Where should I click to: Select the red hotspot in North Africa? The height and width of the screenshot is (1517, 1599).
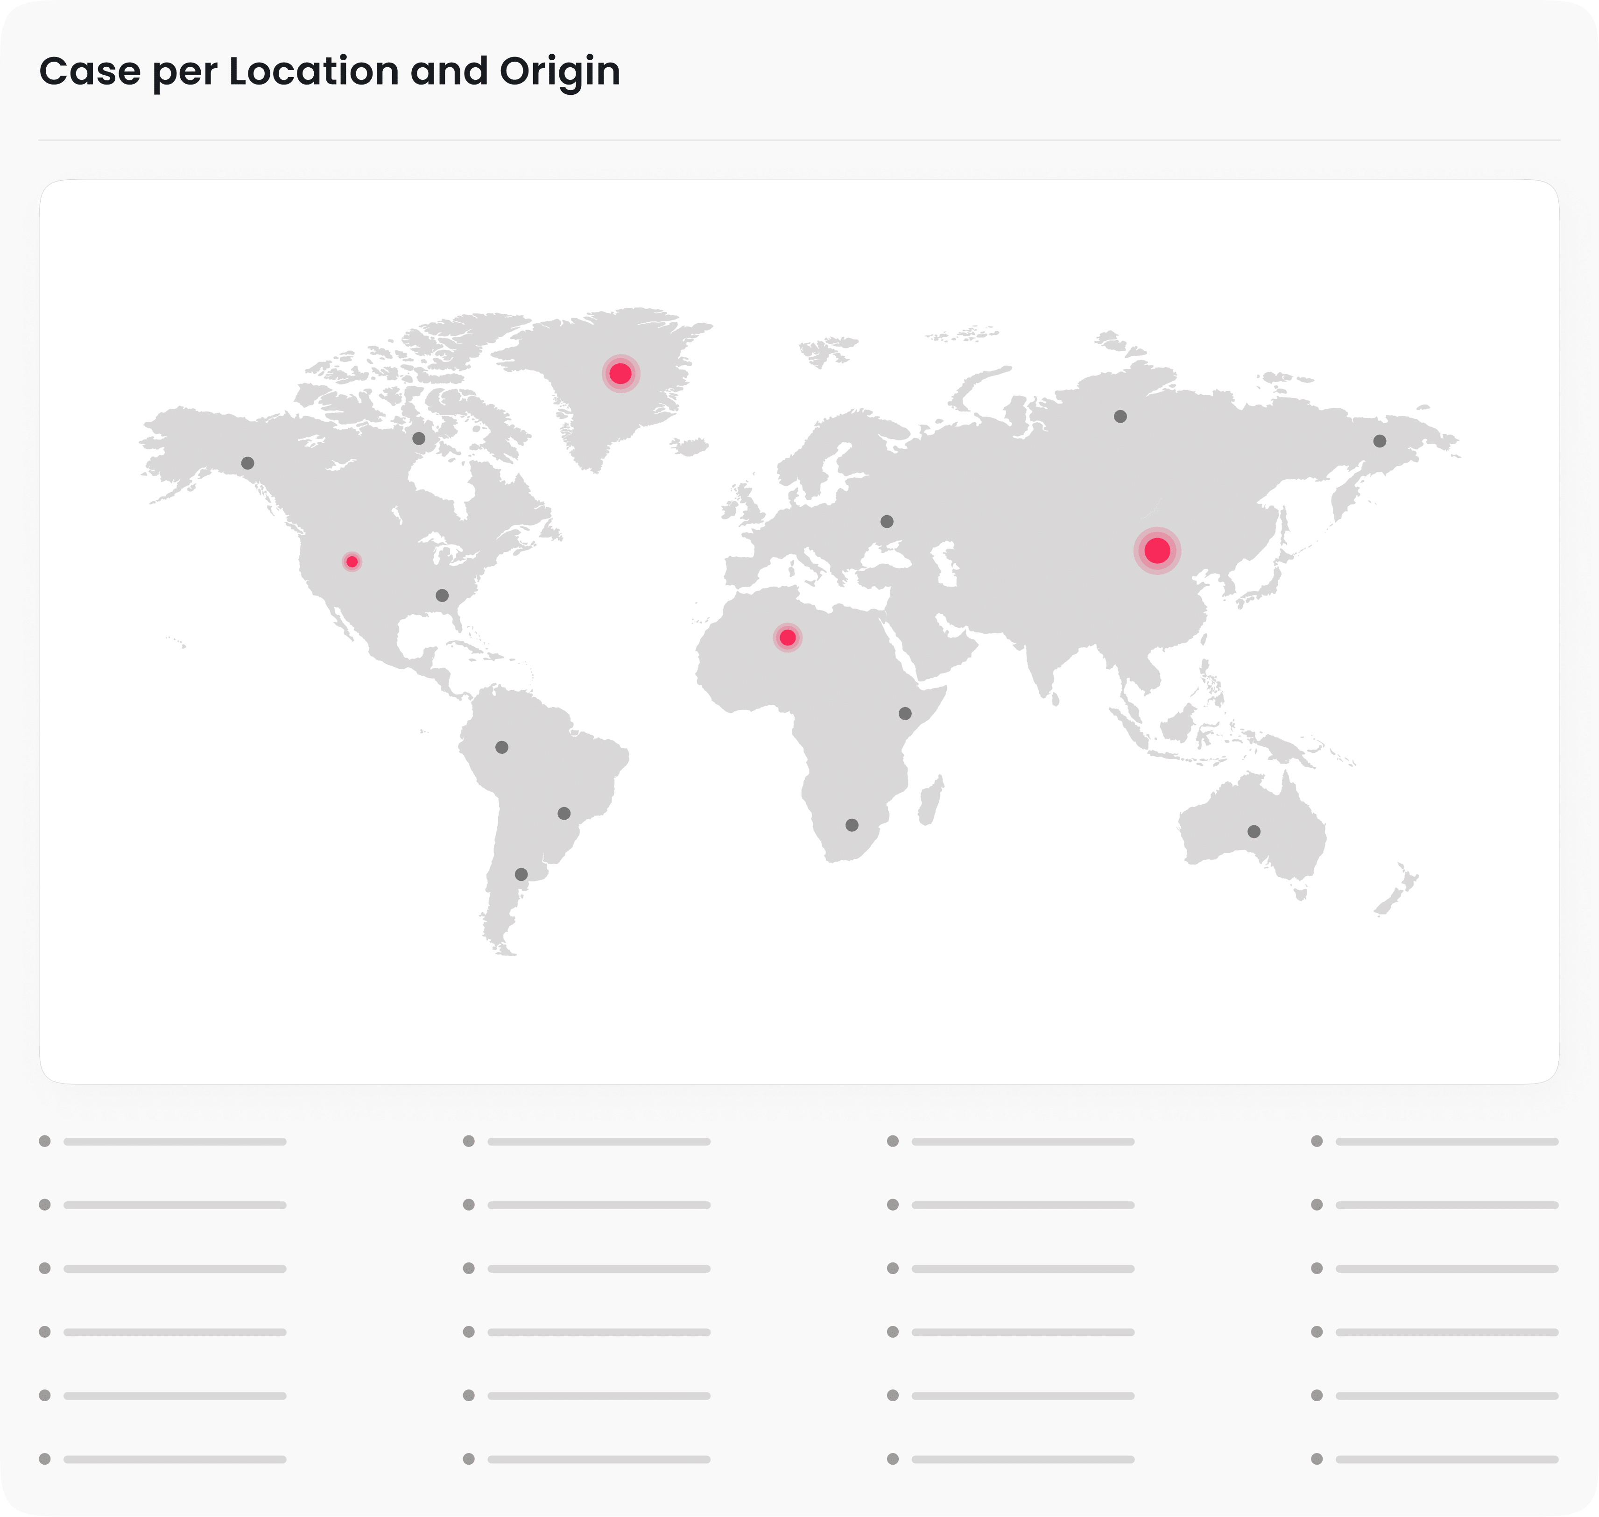788,638
